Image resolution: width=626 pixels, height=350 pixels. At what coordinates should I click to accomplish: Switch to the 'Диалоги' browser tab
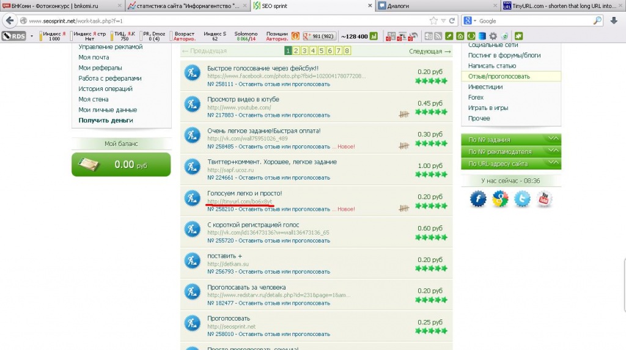pyautogui.click(x=438, y=6)
